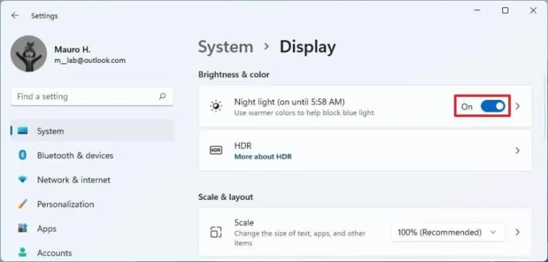Click the m_lab@outlook.com email text
Image resolution: width=548 pixels, height=262 pixels.
(x=90, y=60)
